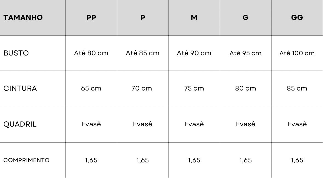Select the GG size column header
The image size is (323, 178).
pos(297,17)
